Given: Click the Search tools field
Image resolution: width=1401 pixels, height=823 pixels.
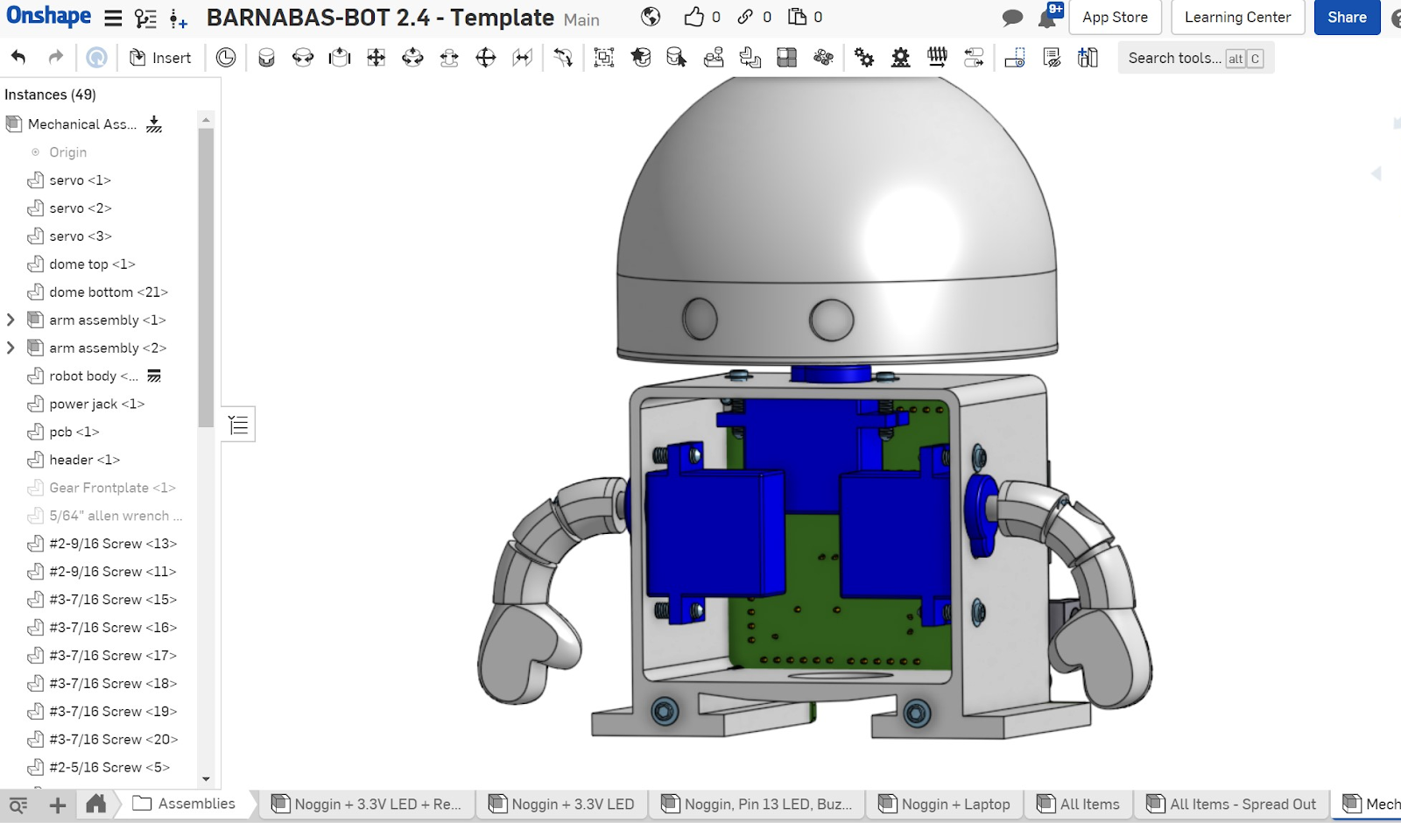Looking at the screenshot, I should tap(1195, 58).
